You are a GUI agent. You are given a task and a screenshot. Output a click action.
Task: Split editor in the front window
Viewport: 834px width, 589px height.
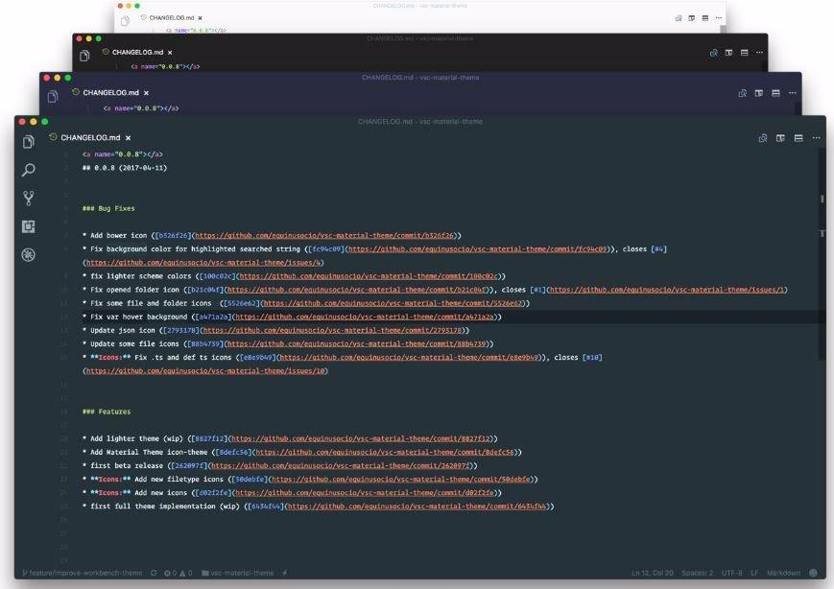[780, 138]
